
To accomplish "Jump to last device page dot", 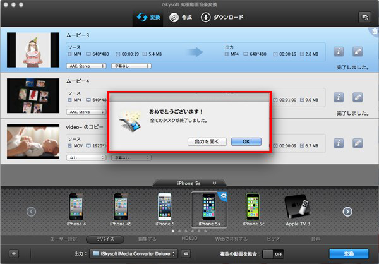I will click(205, 231).
